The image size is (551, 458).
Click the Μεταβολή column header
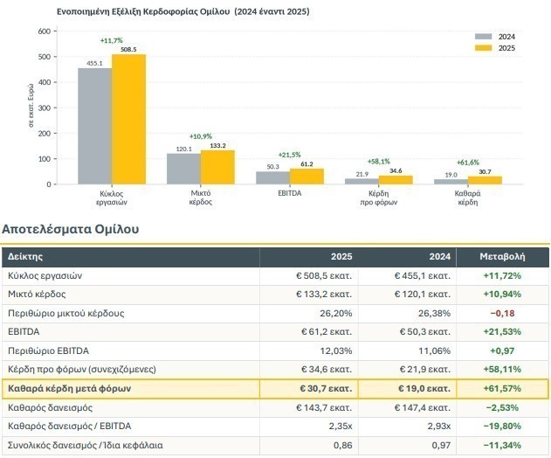point(504,258)
